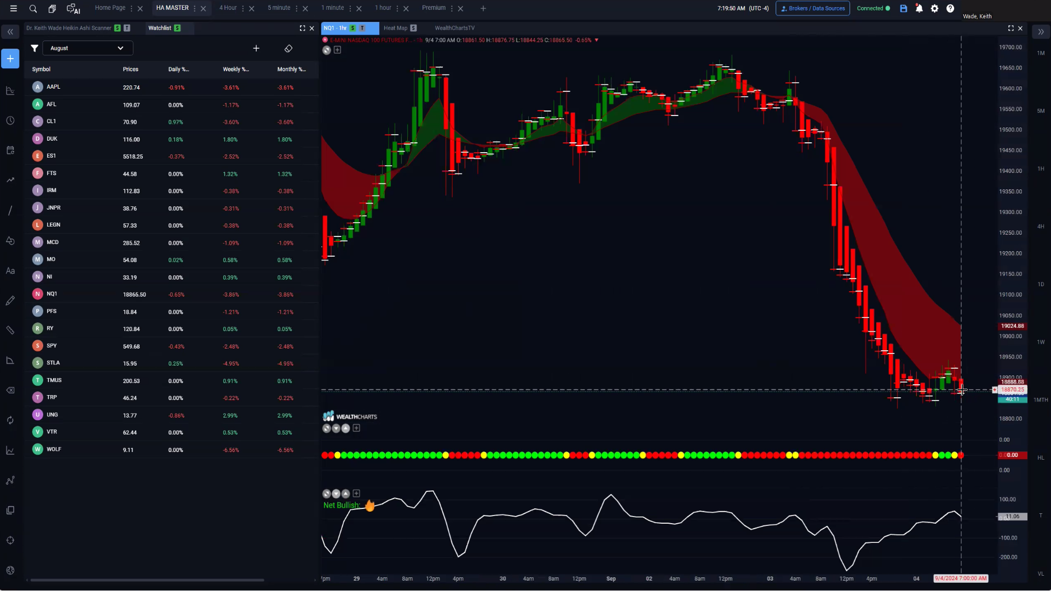Open the settings gear in top bar
The image size is (1051, 591).
pyautogui.click(x=934, y=8)
